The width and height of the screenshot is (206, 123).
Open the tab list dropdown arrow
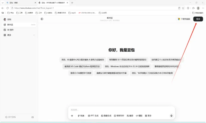(x=3, y=3)
